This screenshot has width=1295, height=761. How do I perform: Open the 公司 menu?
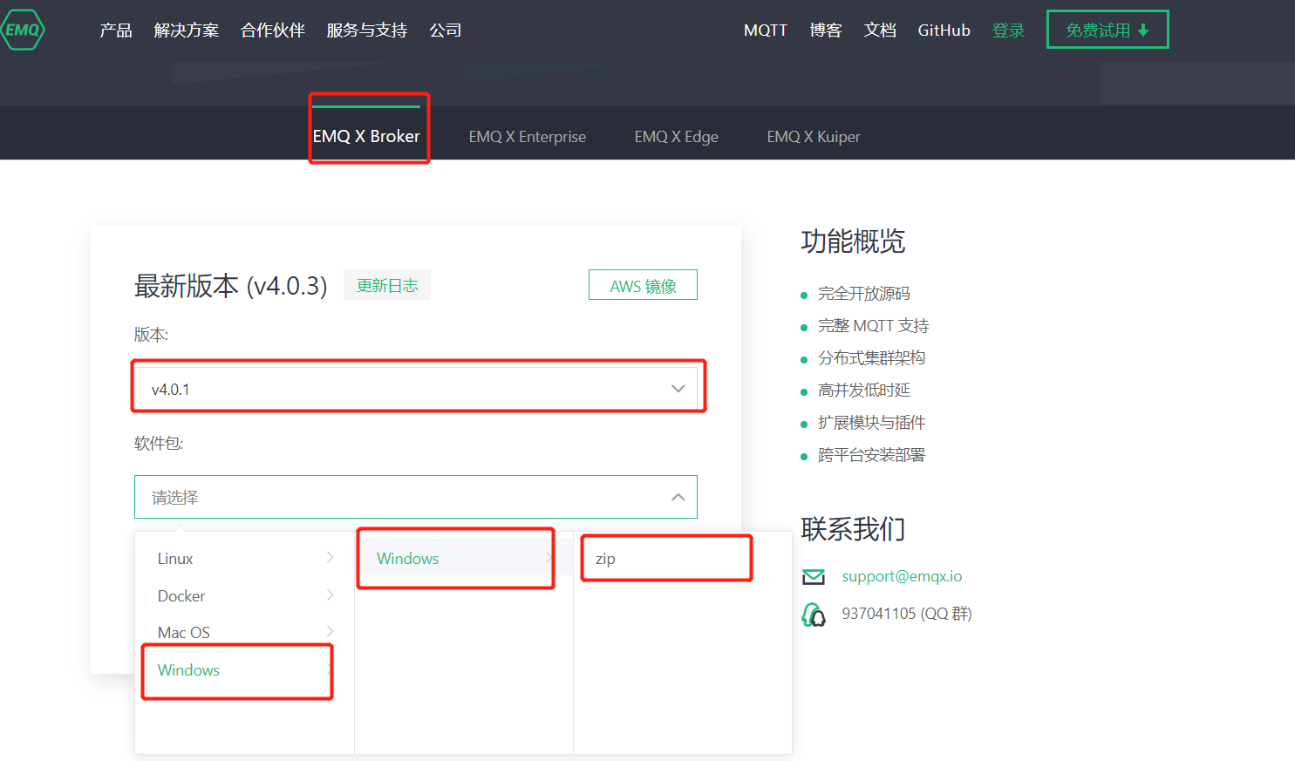point(446,31)
